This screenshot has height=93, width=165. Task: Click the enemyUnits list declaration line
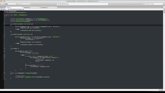[29, 19]
